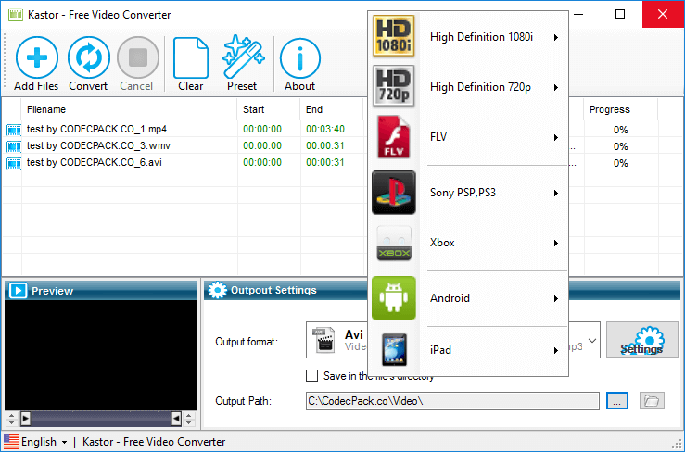The image size is (685, 452).
Task: Click the film icon for CODECPACK.CO_6.avi
Action: pos(14,163)
